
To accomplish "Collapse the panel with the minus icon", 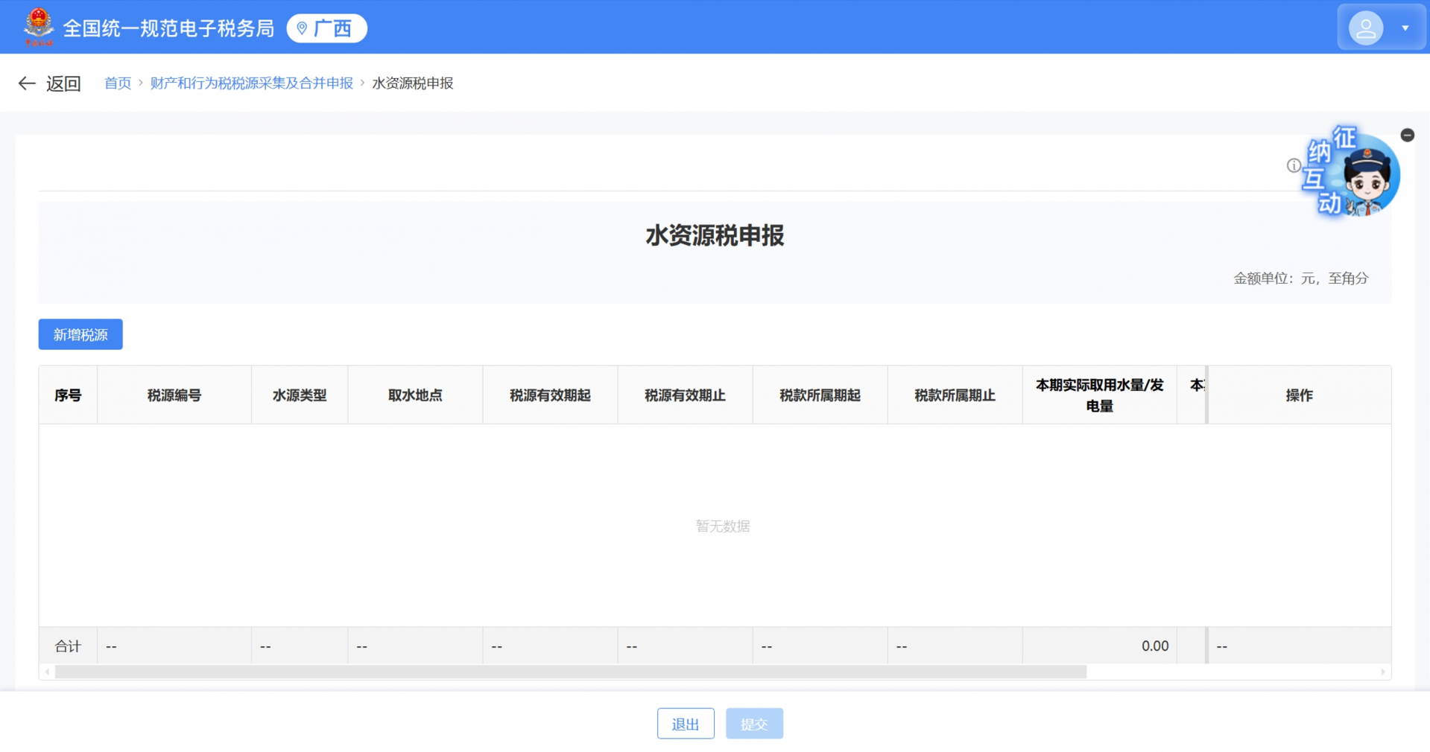I will tap(1408, 135).
